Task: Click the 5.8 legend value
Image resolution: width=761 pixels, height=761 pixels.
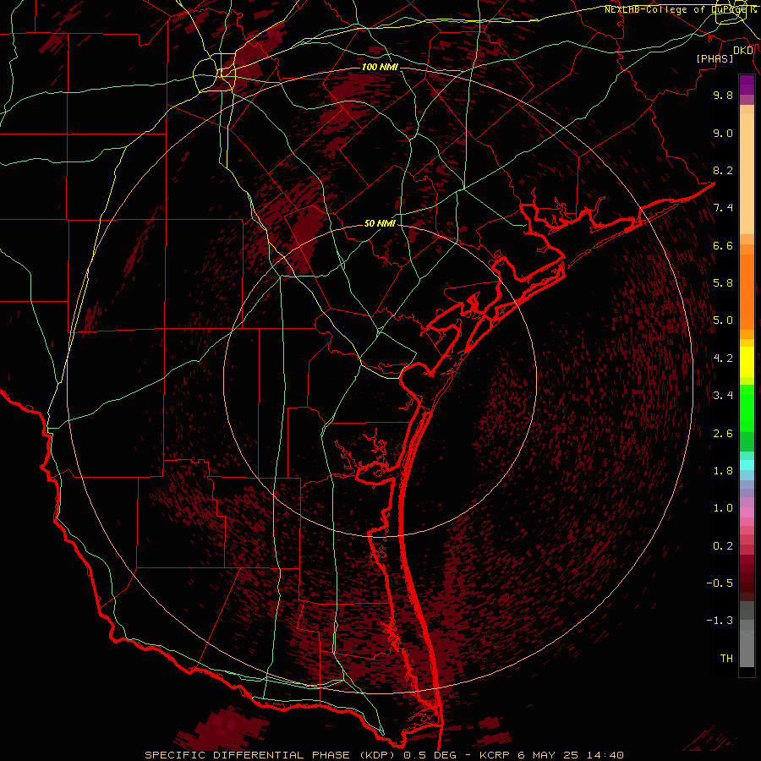Action: 723,283
